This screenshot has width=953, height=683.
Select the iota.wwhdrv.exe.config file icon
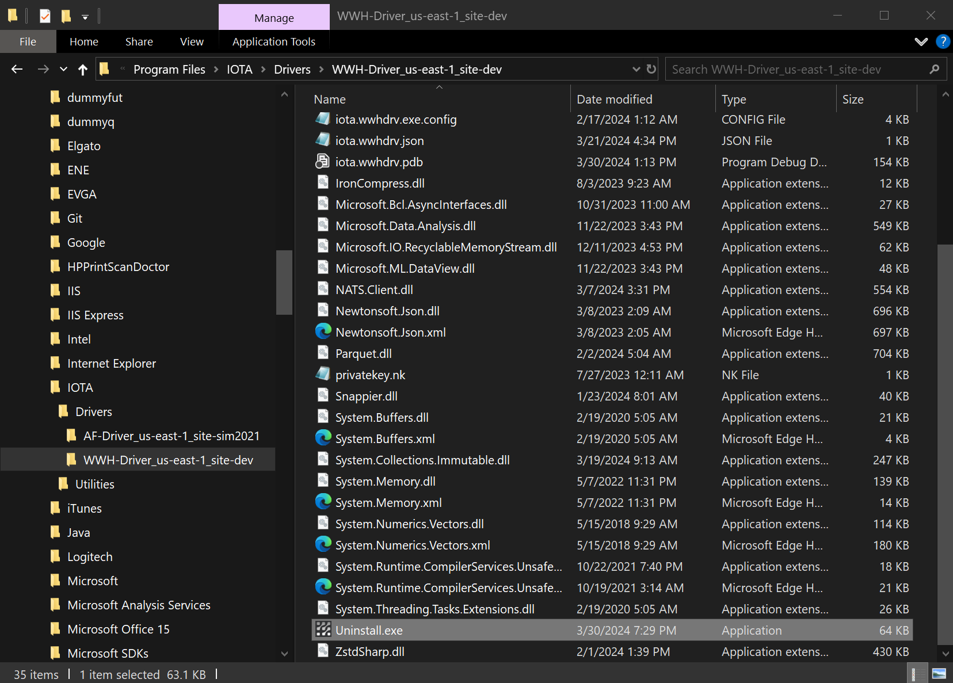click(323, 119)
